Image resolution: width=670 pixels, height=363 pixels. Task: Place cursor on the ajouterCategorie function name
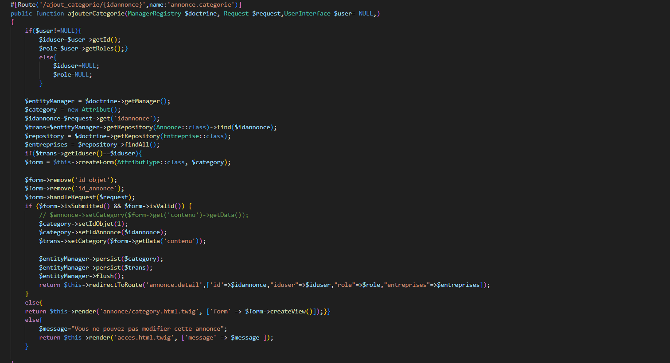click(x=96, y=13)
